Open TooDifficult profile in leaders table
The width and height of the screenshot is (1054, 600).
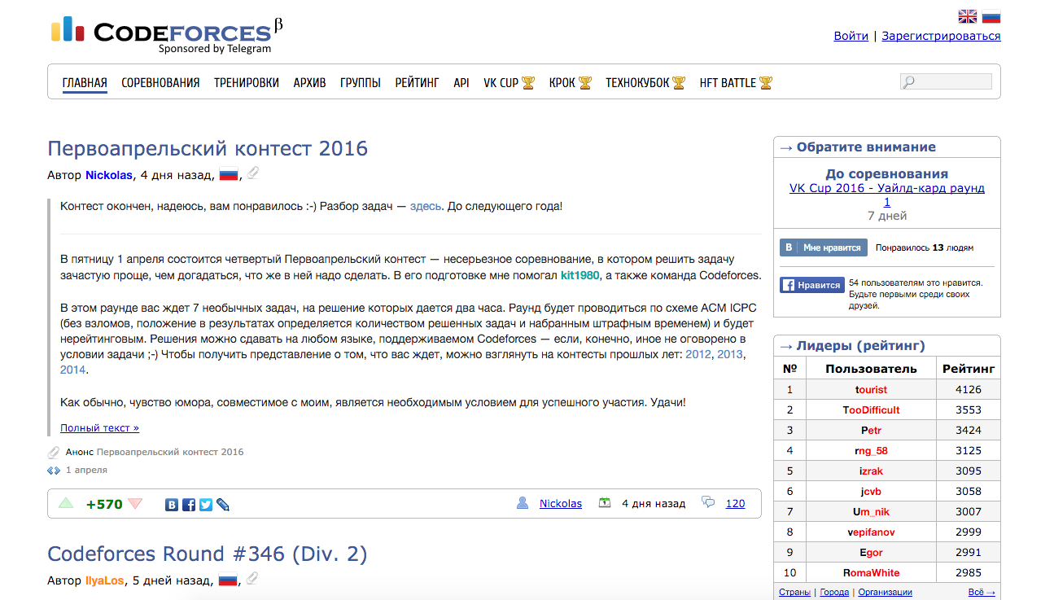pyautogui.click(x=871, y=409)
